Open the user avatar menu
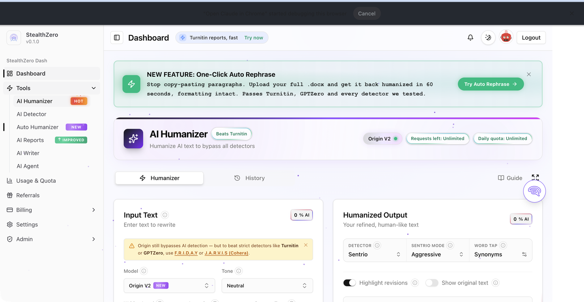 [506, 37]
